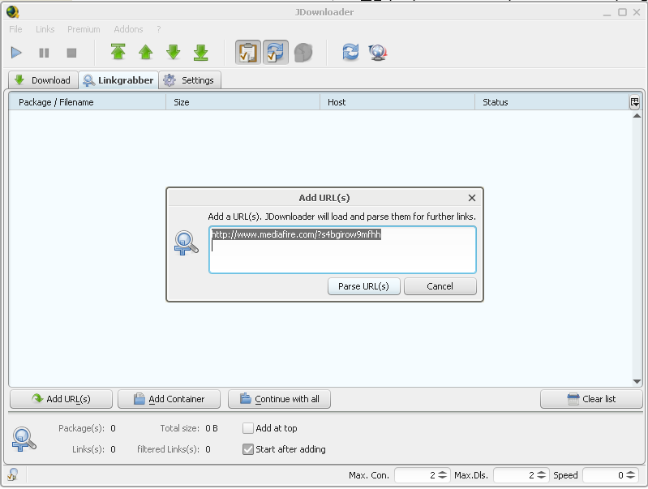
Task: Click the JDownloader logo in the title bar
Action: point(13,12)
